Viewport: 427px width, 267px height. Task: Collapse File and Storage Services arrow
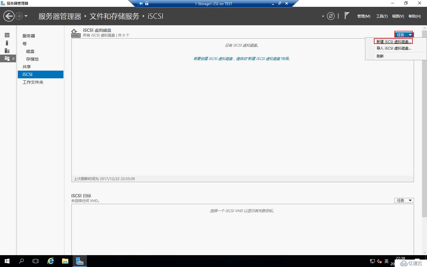(x=13, y=58)
